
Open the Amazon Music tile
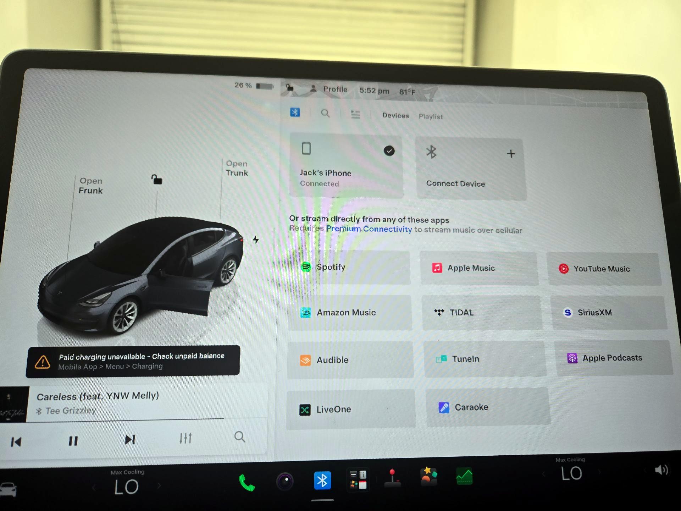tap(350, 313)
